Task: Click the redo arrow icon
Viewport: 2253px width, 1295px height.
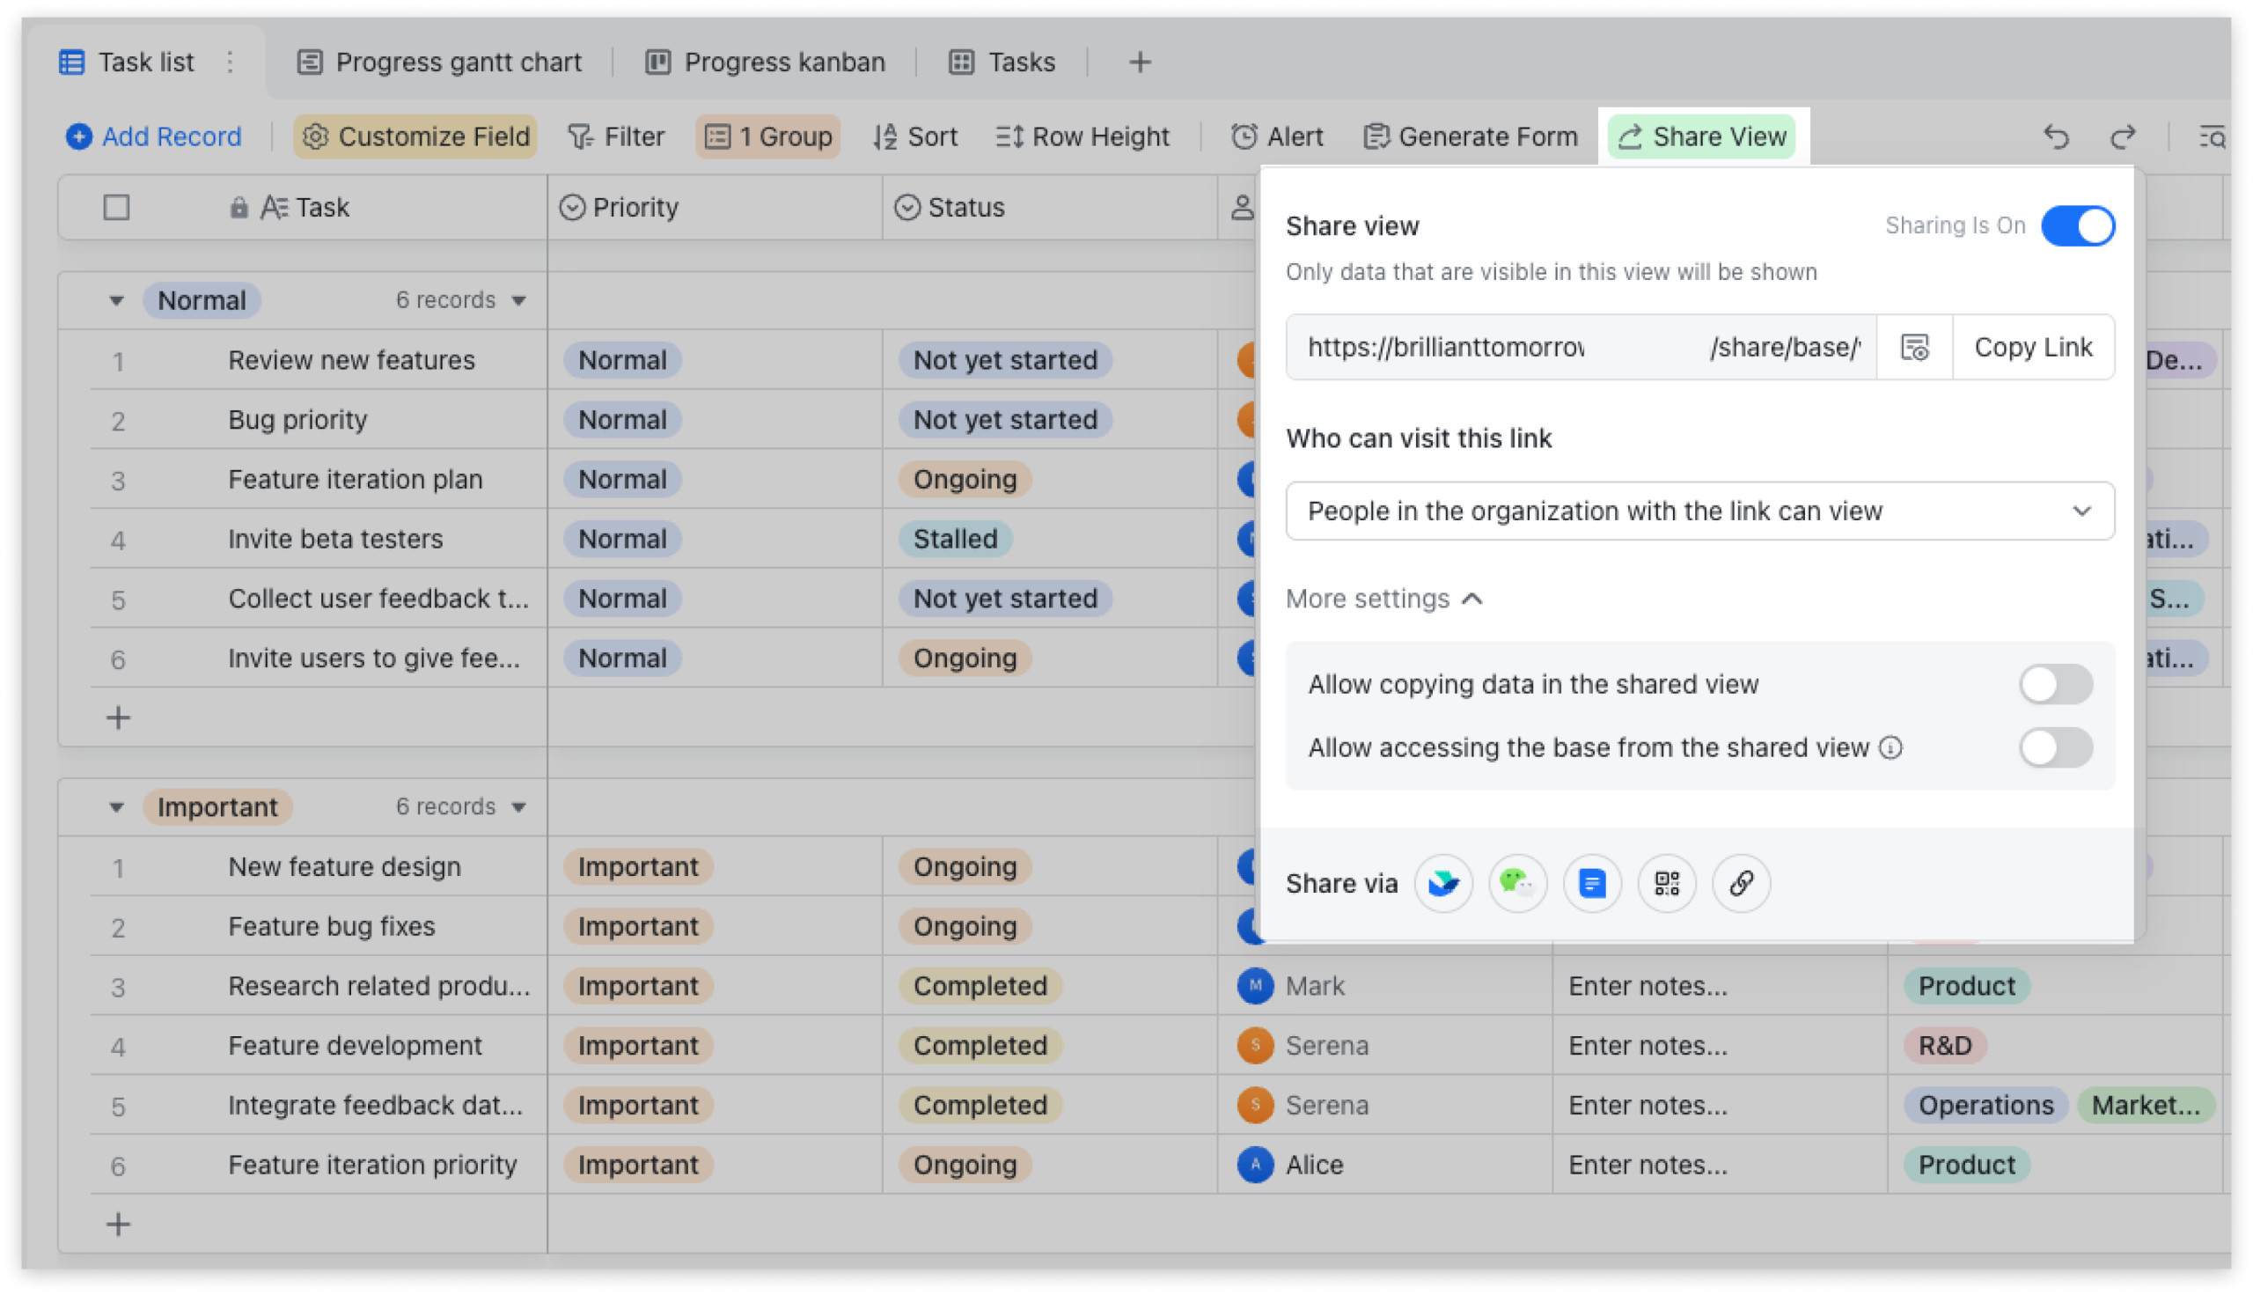Action: [2122, 137]
